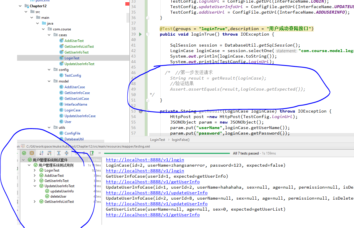Open GetUserInfoListTest in project tree

coord(79,47)
